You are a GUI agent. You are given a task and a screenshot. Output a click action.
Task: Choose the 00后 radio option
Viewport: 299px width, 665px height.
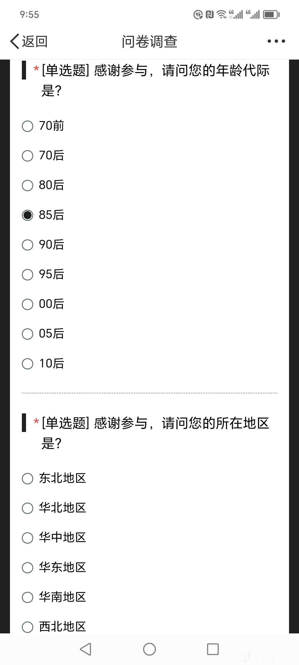pyautogui.click(x=43, y=304)
